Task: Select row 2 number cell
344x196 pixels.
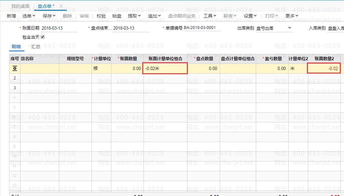Action: click(15, 78)
